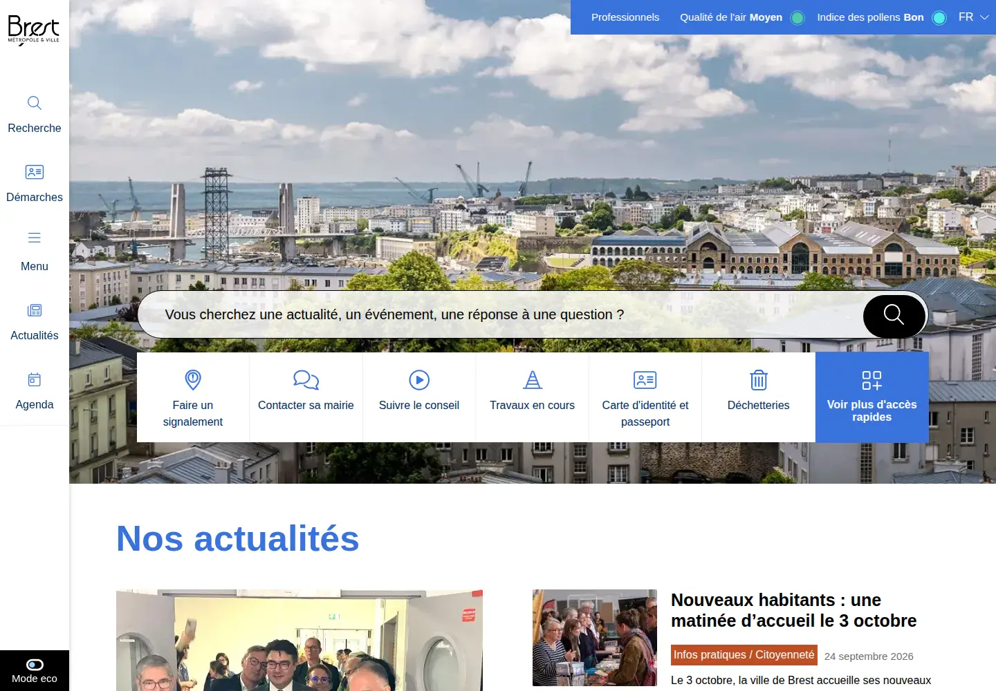Image resolution: width=996 pixels, height=691 pixels.
Task: Open the hamburger Menu icon
Action: [35, 238]
